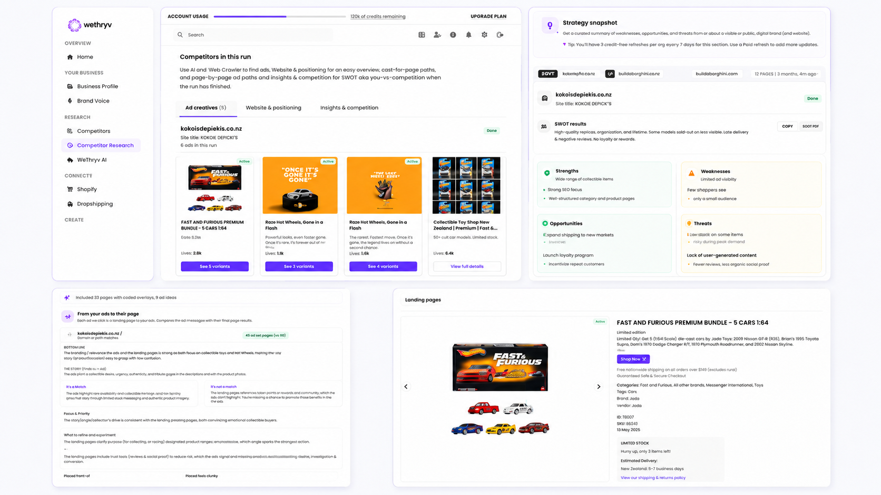Click the user account icon in the toolbar
881x495 pixels.
[x=437, y=35]
